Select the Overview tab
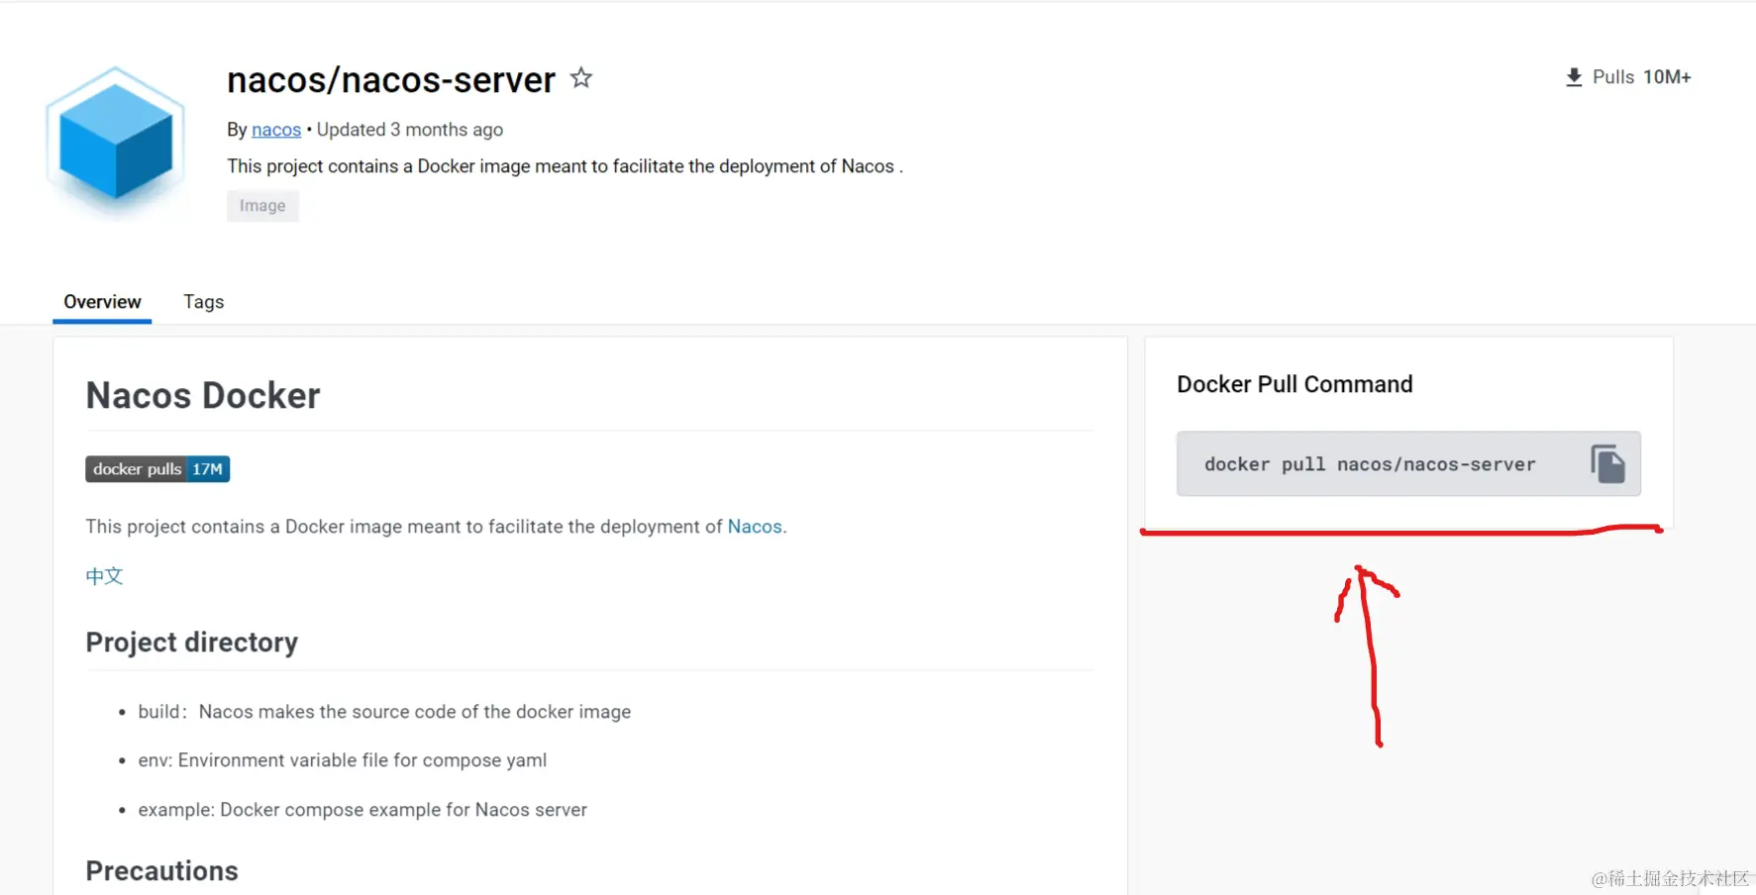 (x=101, y=302)
